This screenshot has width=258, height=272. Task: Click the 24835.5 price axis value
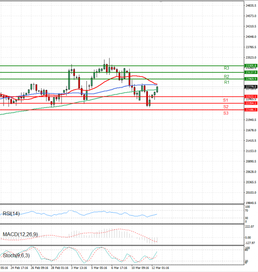tap(251, 6)
